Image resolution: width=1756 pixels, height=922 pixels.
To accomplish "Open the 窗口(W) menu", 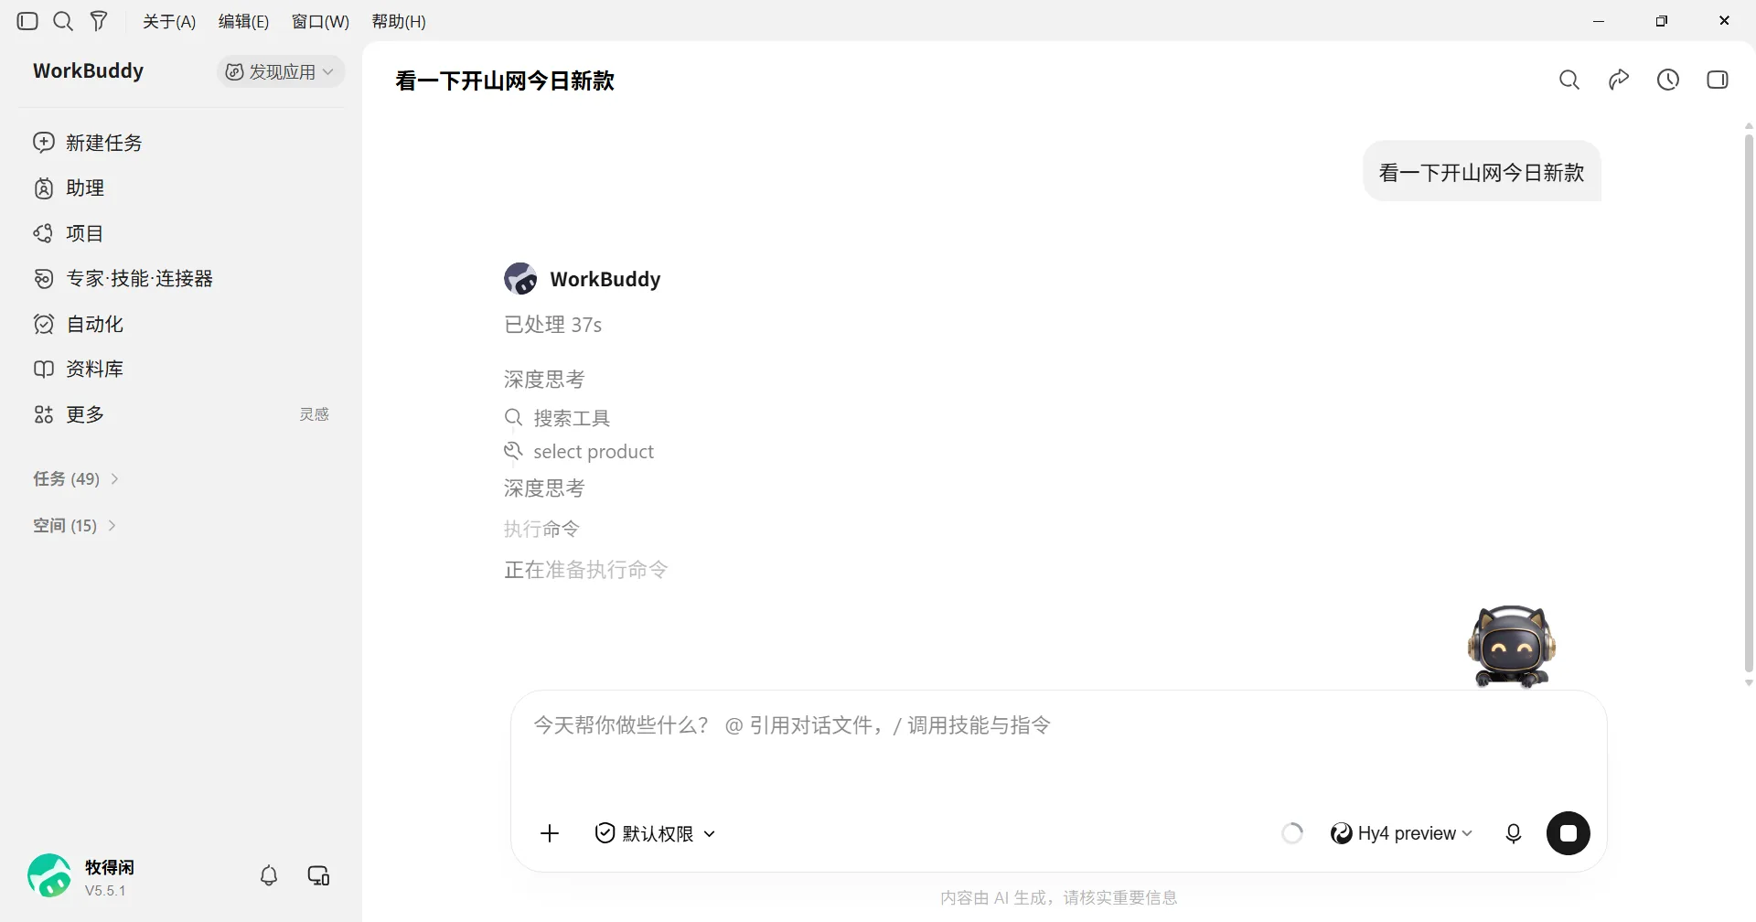I will [320, 21].
